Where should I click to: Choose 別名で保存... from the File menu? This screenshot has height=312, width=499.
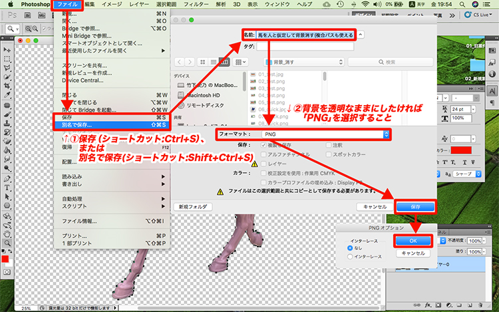(111, 125)
